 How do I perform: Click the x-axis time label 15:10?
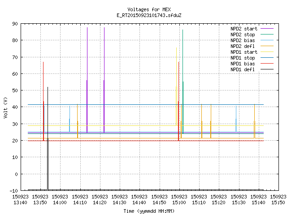(199, 202)
